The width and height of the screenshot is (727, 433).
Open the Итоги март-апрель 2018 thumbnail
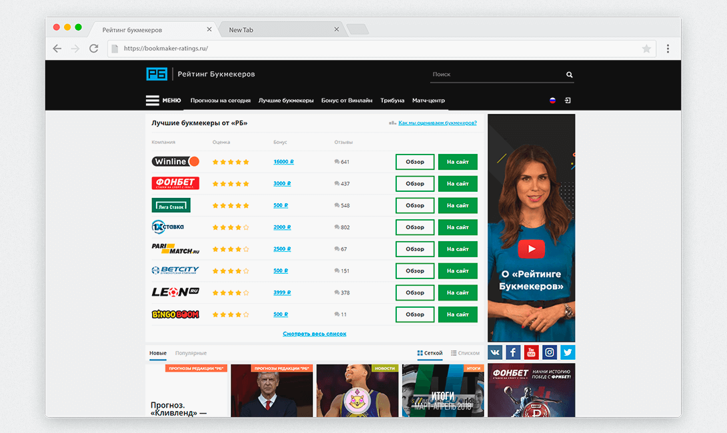(x=443, y=390)
